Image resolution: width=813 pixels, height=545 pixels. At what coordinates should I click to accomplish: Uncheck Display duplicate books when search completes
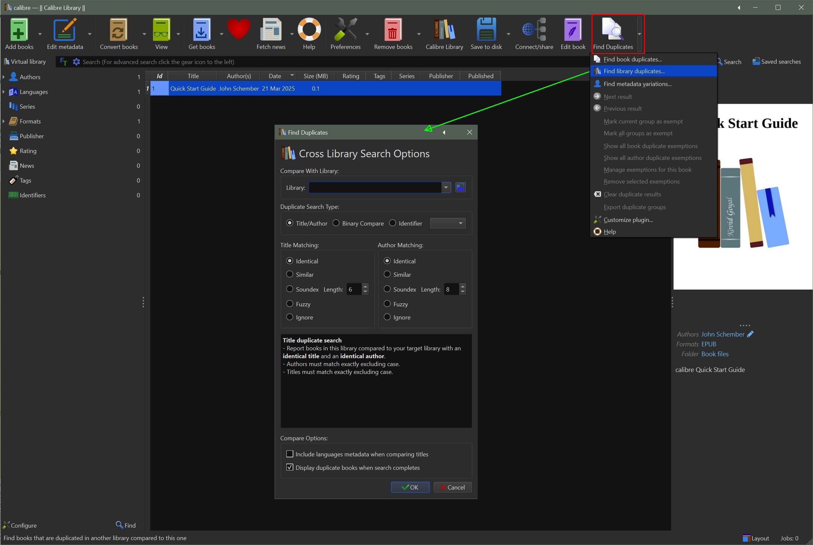click(353, 468)
